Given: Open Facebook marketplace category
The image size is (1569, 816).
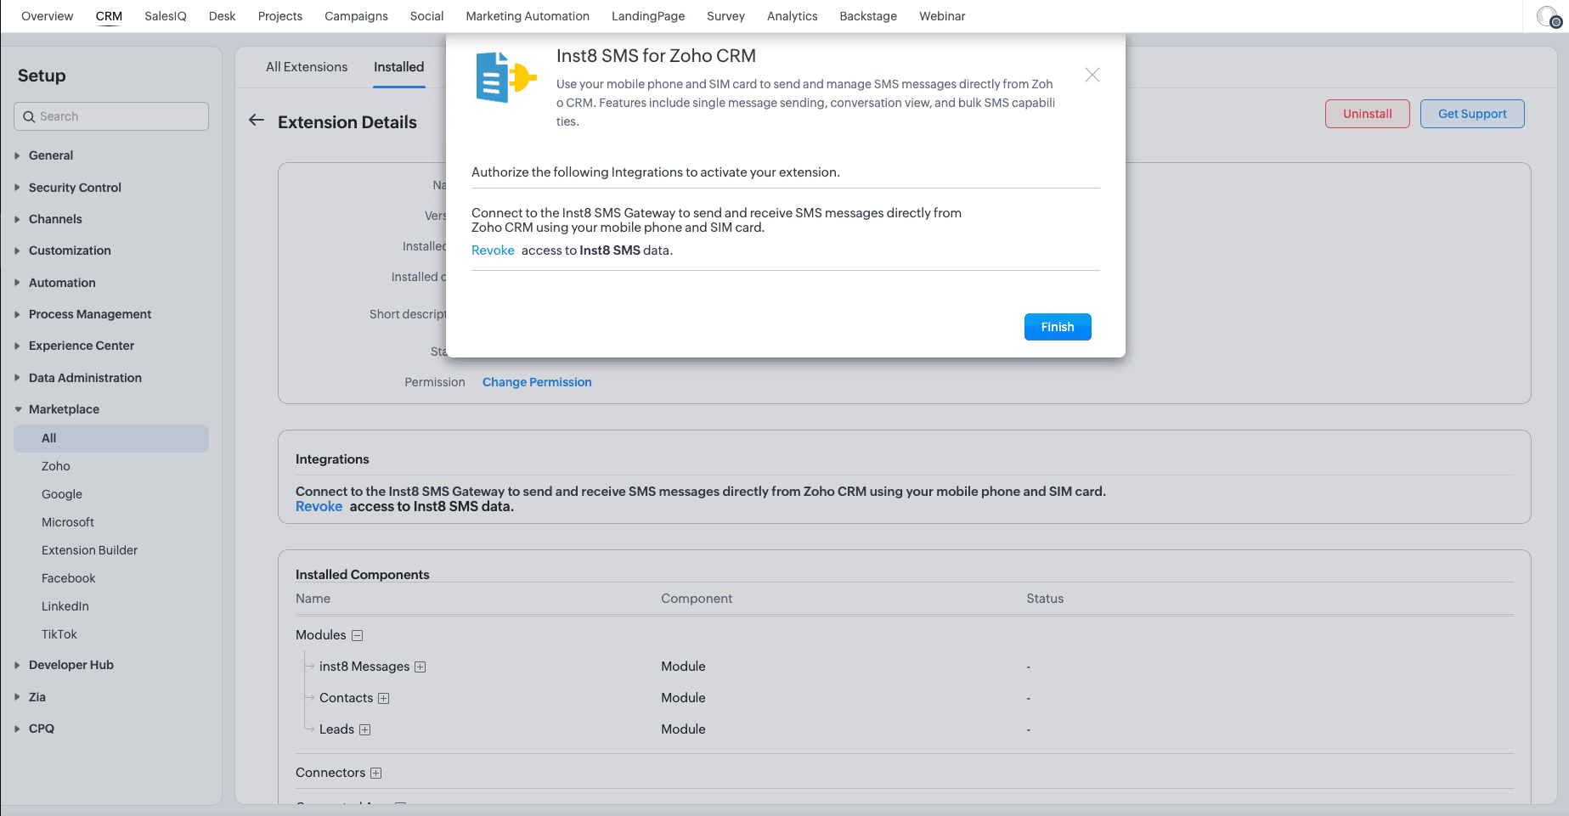Looking at the screenshot, I should tap(69, 578).
